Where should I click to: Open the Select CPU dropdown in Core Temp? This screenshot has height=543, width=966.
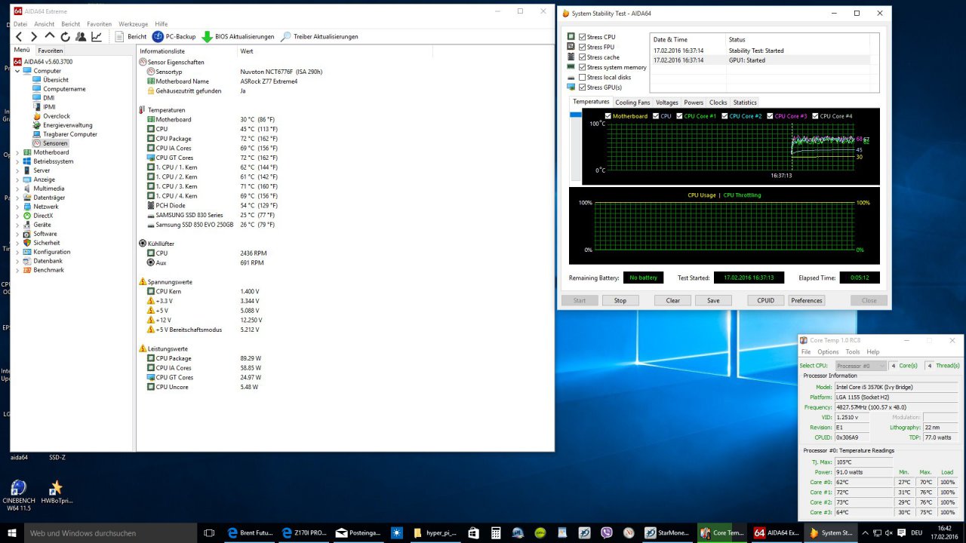860,366
